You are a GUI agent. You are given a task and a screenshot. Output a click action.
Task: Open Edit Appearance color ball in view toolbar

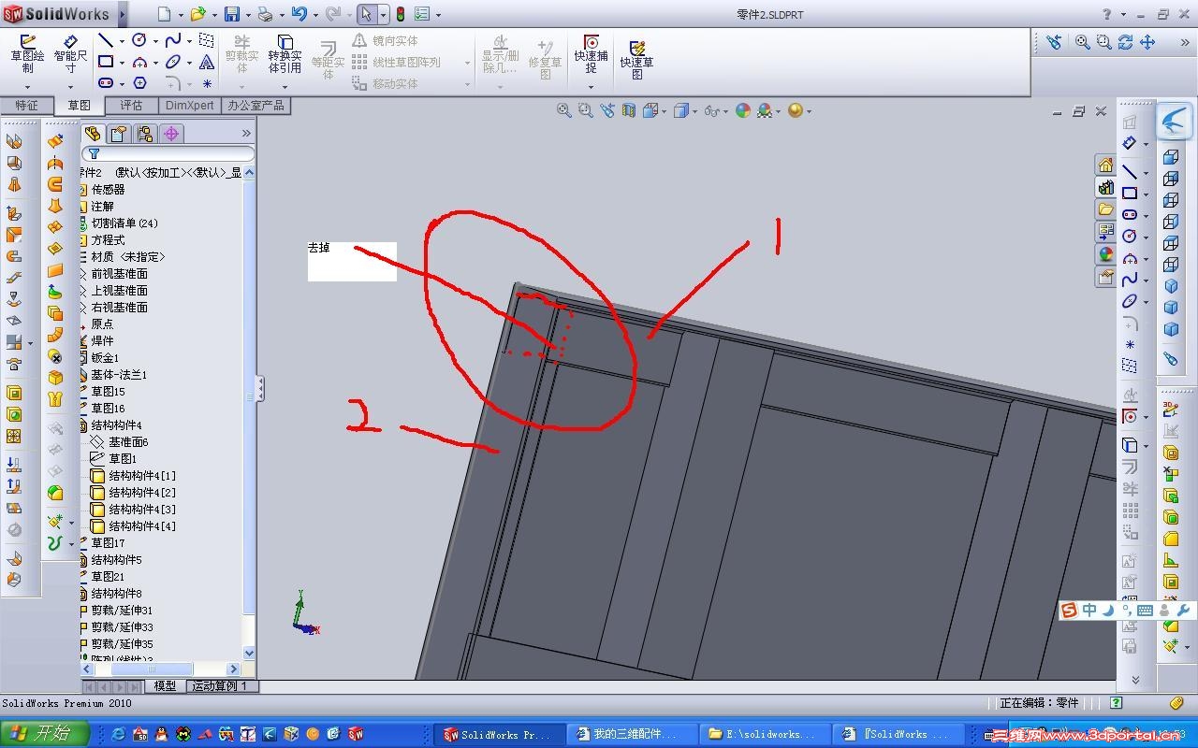(x=743, y=110)
